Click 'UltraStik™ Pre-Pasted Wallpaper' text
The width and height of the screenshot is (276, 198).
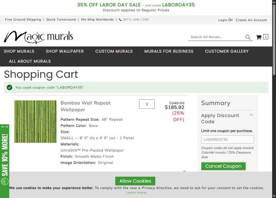coord(92,150)
